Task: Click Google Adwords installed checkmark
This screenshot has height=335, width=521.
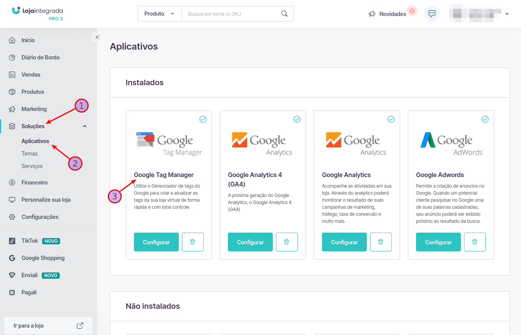Action: point(485,119)
